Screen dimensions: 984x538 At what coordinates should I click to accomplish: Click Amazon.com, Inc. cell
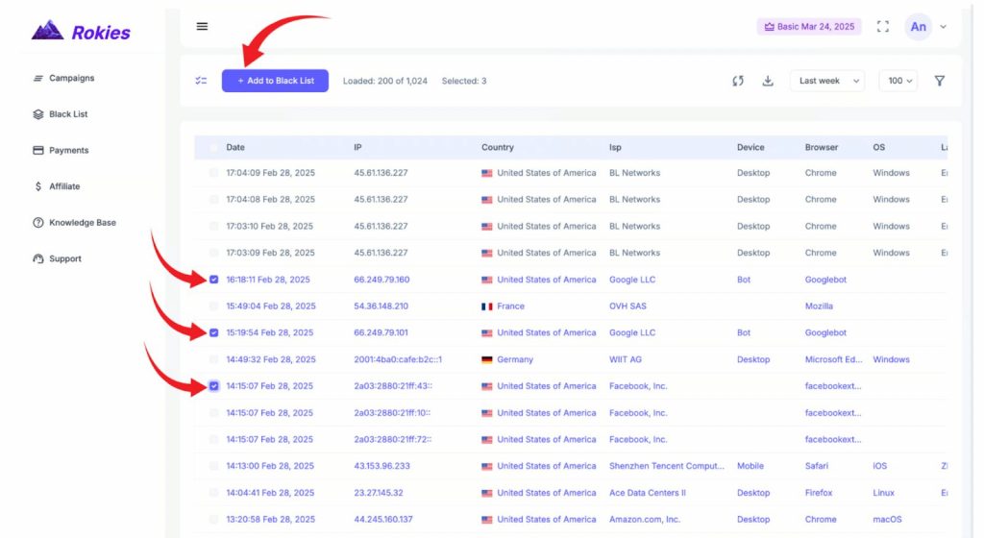coord(645,520)
